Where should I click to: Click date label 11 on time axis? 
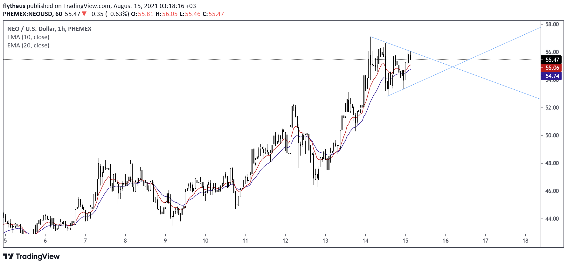click(245, 241)
